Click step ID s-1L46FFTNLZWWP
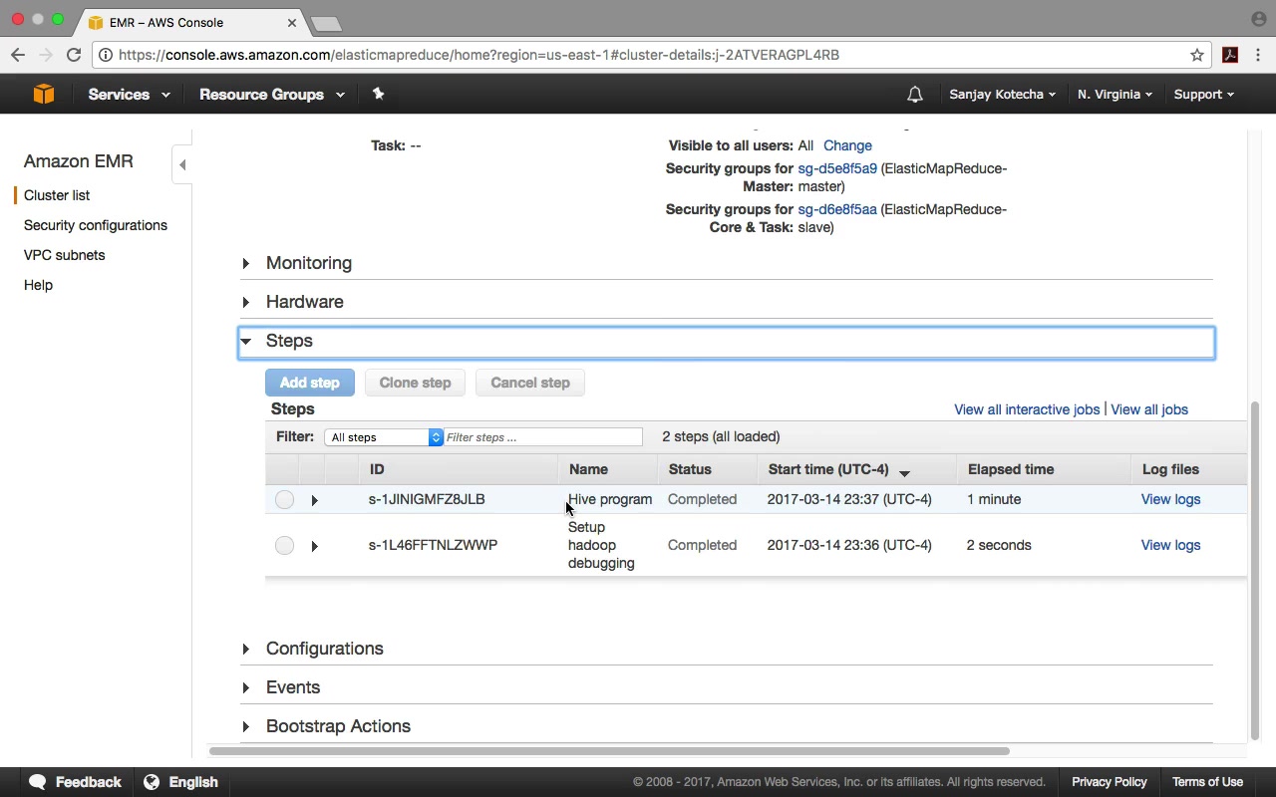The width and height of the screenshot is (1276, 797). pyautogui.click(x=433, y=545)
